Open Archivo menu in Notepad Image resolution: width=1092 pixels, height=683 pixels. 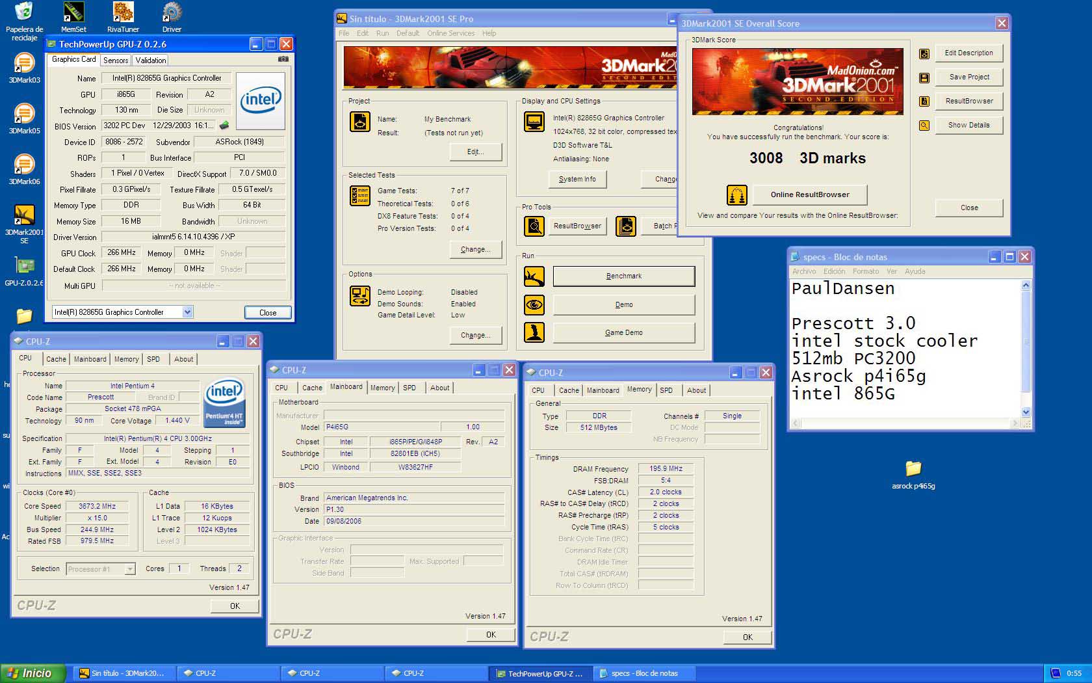click(x=804, y=271)
